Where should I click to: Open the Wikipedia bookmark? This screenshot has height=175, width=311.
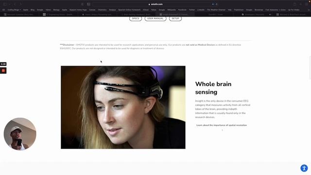(x=172, y=10)
